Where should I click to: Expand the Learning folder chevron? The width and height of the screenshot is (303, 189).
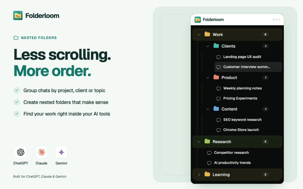[x=199, y=174]
